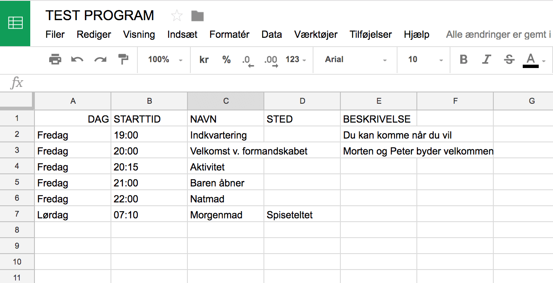This screenshot has height=283, width=553.
Task: Open the Google Sheets home icon
Action: pyautogui.click(x=16, y=23)
